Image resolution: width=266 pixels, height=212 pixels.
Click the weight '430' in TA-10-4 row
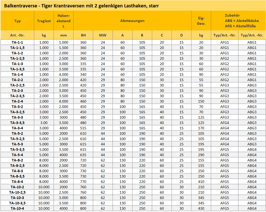(201, 208)
